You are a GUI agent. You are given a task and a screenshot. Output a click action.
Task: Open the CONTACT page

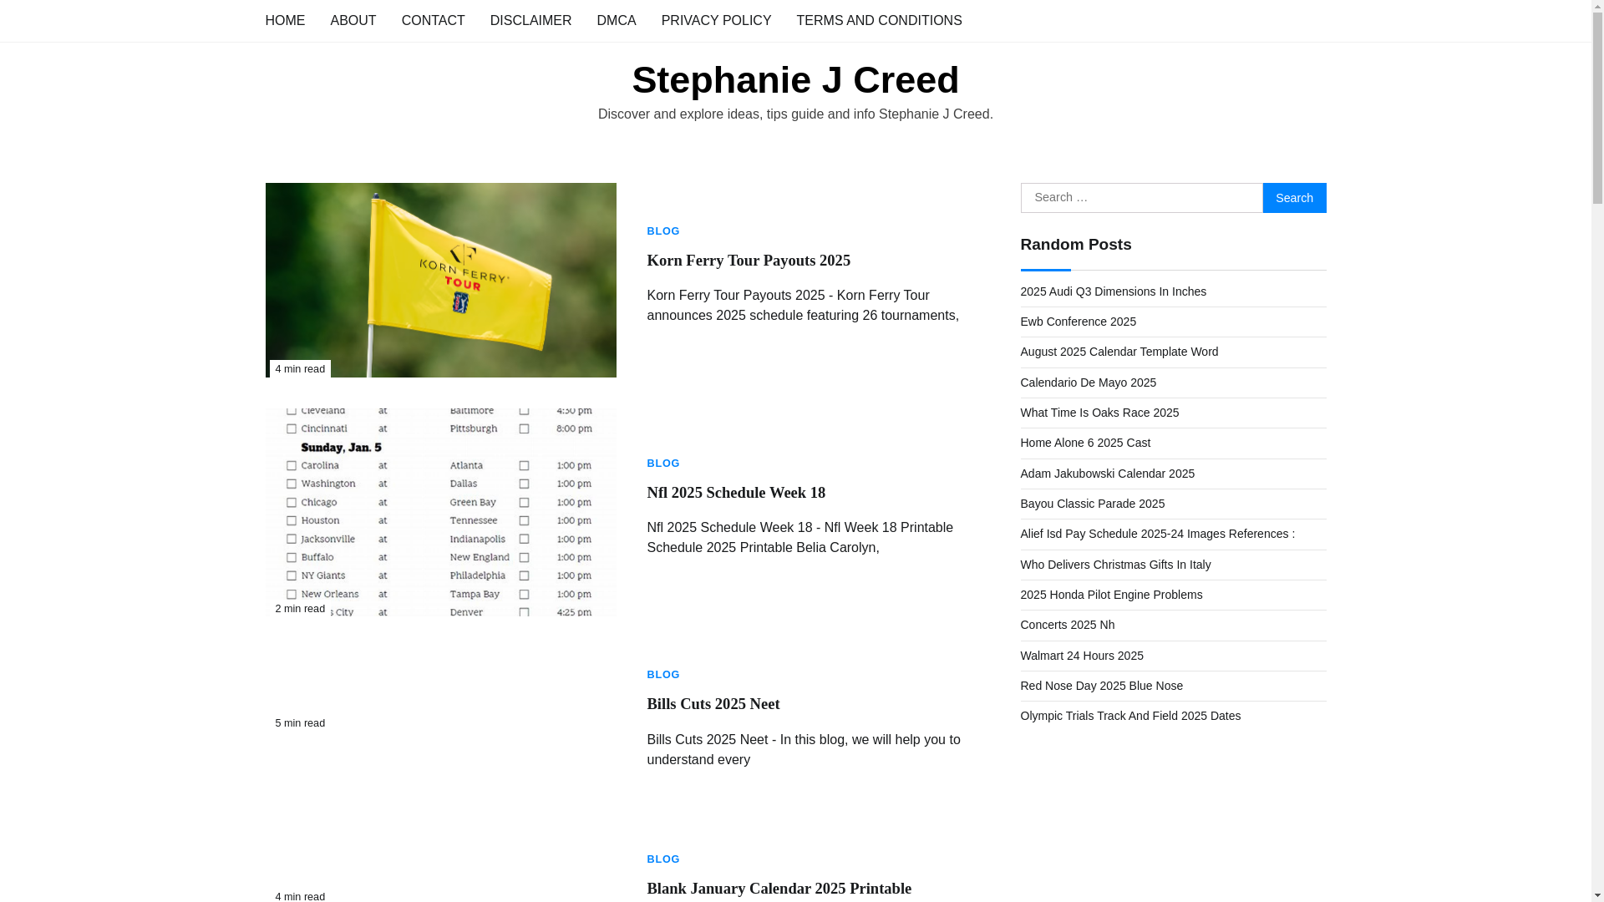click(433, 20)
